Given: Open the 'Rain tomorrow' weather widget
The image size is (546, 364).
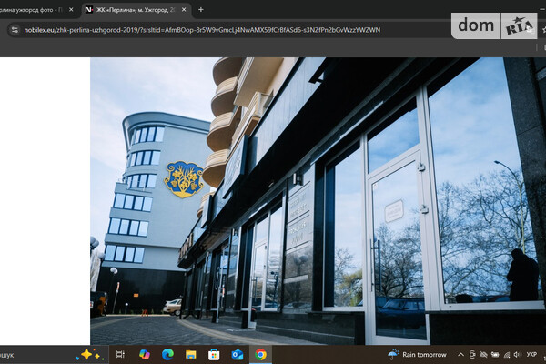Looking at the screenshot, I should [x=419, y=354].
